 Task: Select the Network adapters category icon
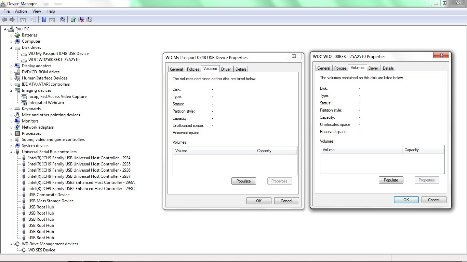(x=17, y=127)
